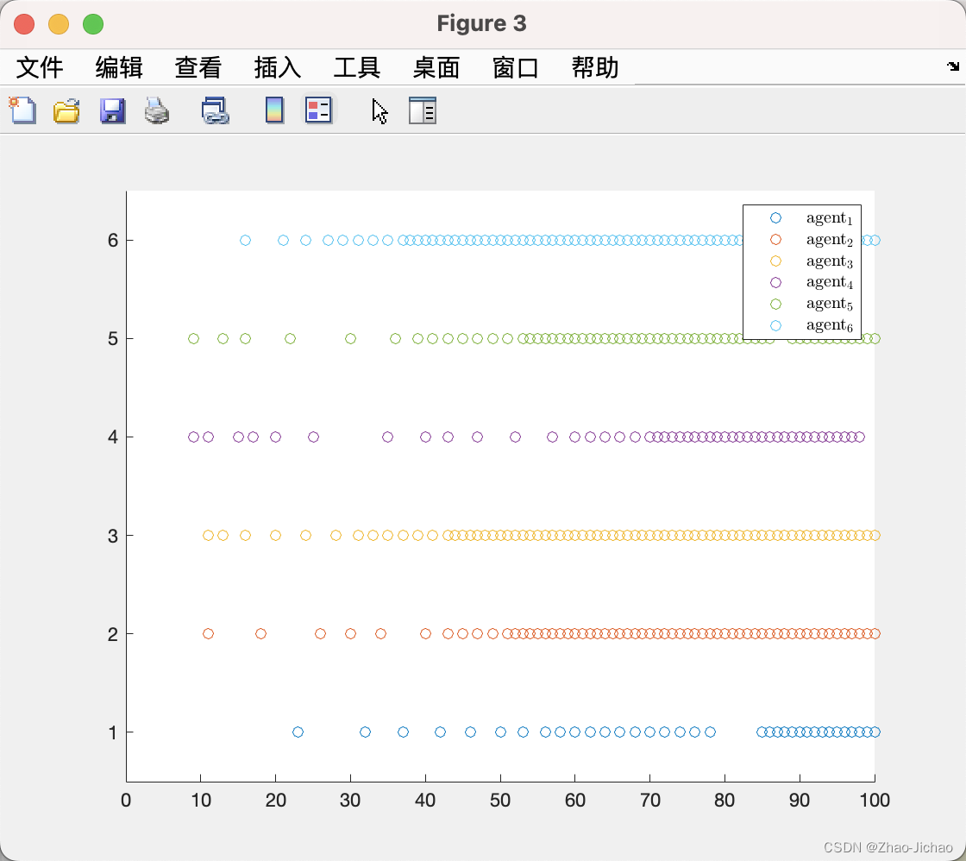This screenshot has height=861, width=966.
Task: Open the Property Inspector panel icon
Action: 423,111
